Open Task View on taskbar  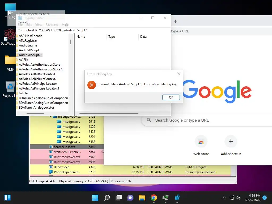click(119, 198)
